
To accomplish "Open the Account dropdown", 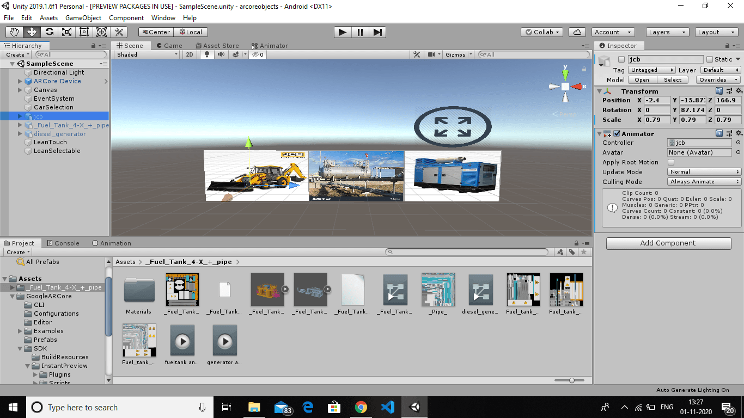I will point(613,32).
